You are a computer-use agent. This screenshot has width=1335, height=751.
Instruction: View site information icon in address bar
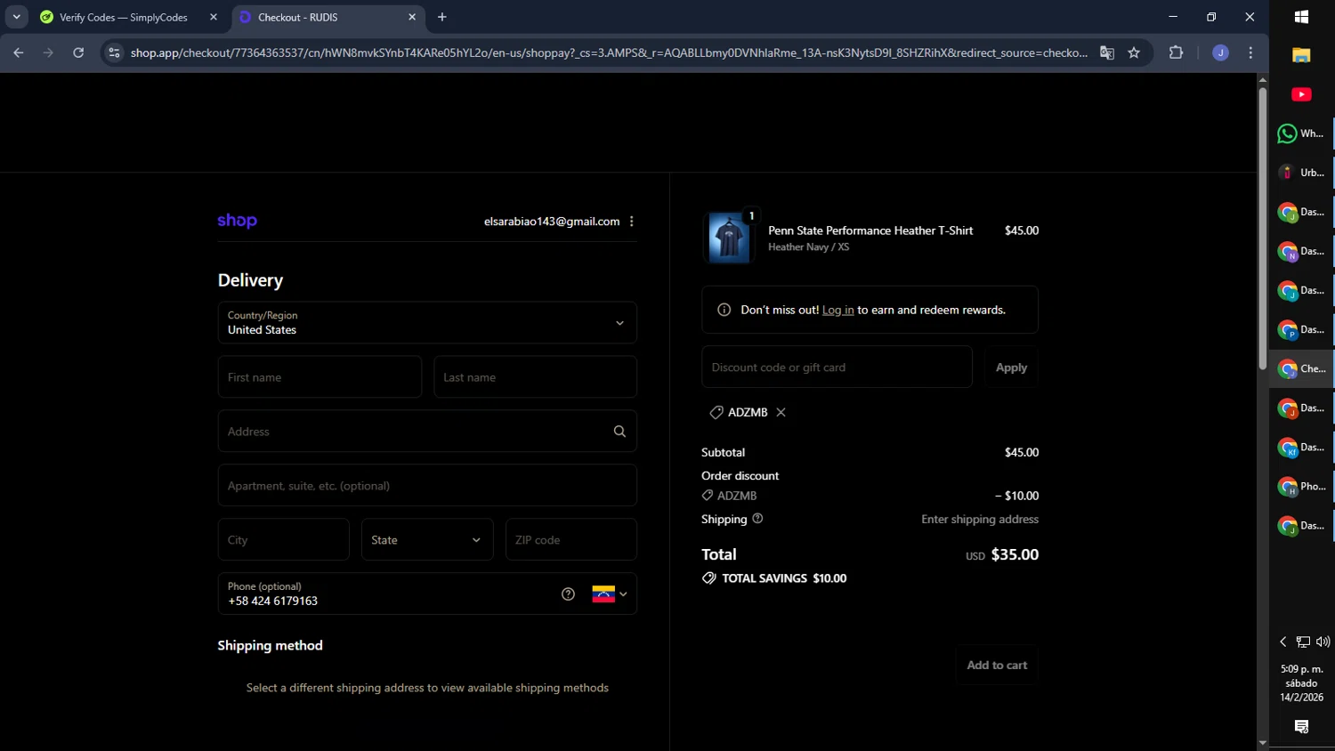[x=114, y=53]
